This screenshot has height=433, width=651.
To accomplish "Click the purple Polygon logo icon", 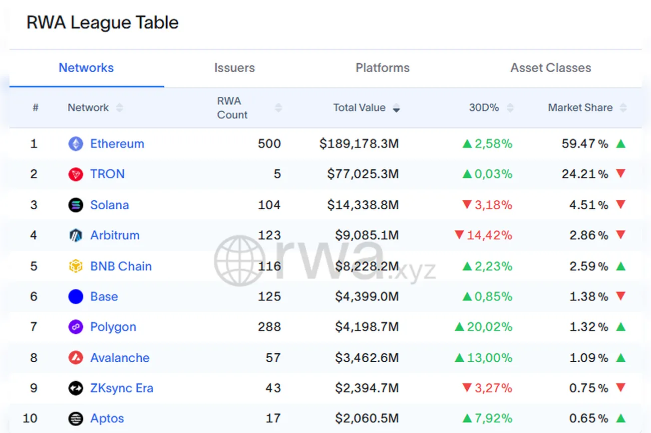I will tap(75, 327).
